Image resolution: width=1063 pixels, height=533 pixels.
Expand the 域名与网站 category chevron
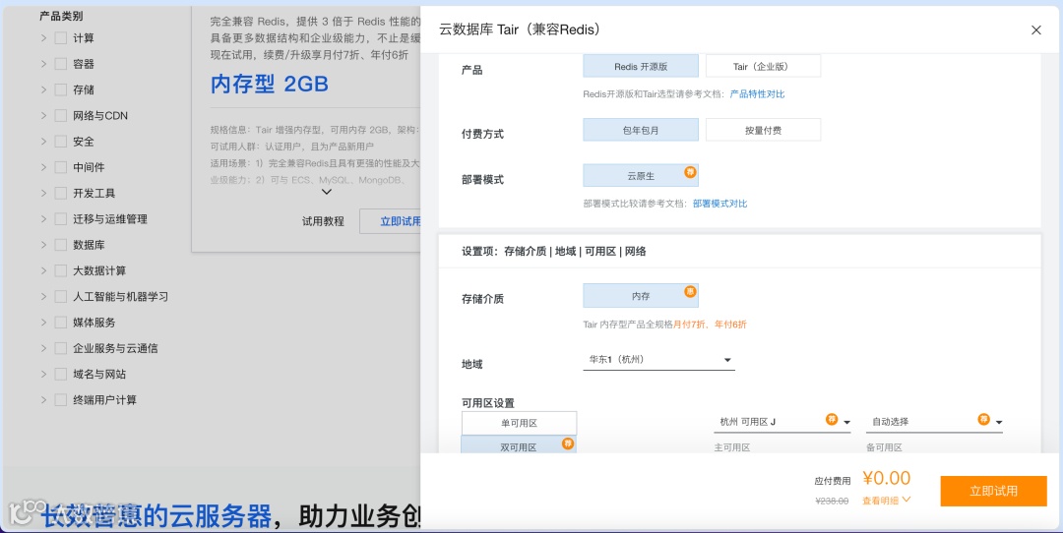pyautogui.click(x=43, y=374)
